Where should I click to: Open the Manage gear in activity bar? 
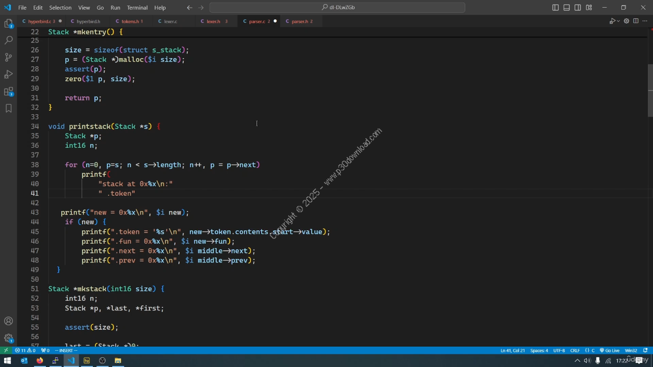pos(9,338)
